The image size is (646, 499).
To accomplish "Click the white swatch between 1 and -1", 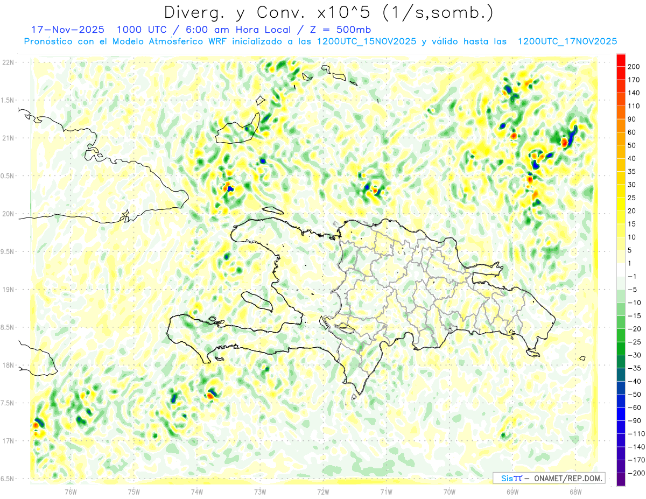I will tap(621, 270).
